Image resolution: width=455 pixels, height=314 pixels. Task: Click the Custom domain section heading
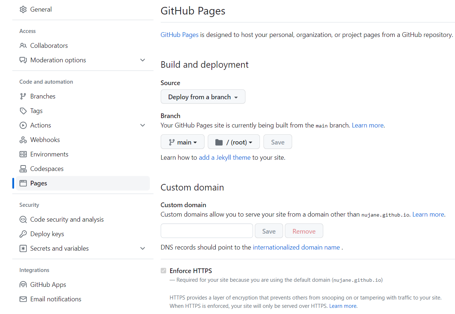click(x=192, y=188)
